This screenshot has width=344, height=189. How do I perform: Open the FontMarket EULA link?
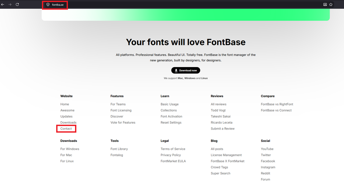pos(173,161)
